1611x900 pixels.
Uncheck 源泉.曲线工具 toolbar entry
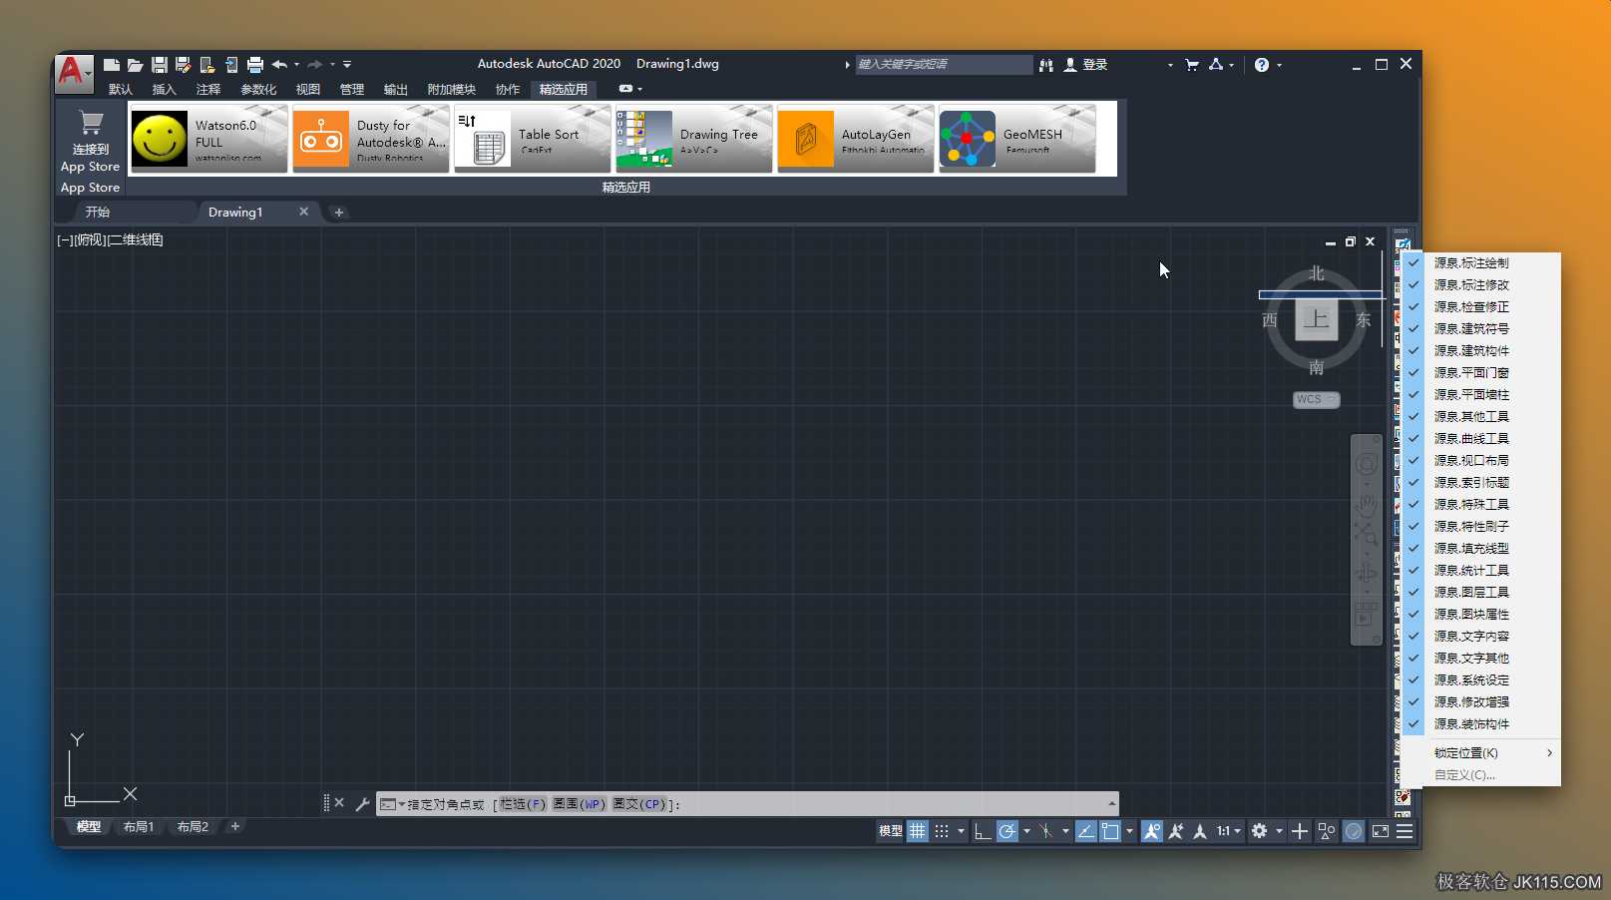pos(1480,439)
